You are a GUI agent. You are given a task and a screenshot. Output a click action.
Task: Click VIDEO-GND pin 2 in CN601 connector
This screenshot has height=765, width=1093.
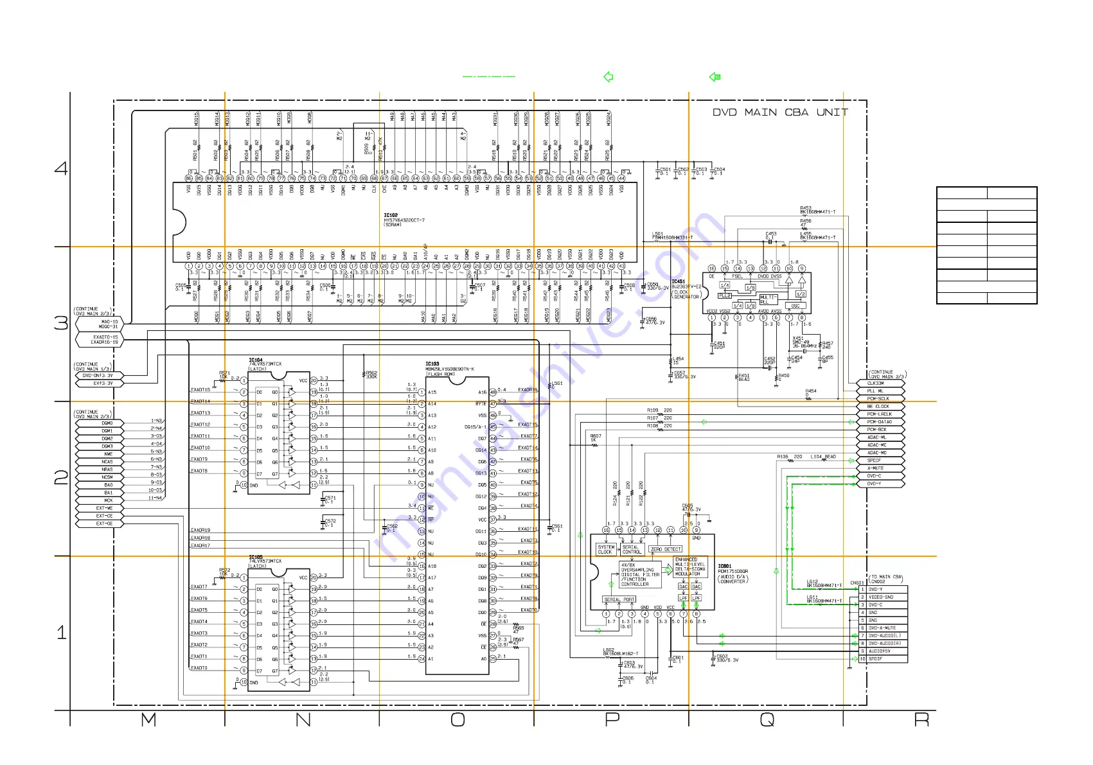884,597
